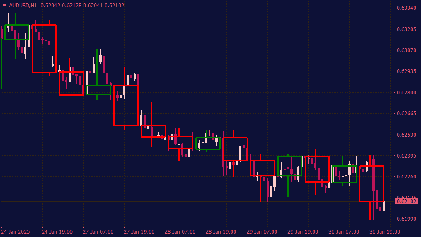This screenshot has width=421, height=237.
Task: Click the 30 Jan 07:00 time label
Action: 344,231
